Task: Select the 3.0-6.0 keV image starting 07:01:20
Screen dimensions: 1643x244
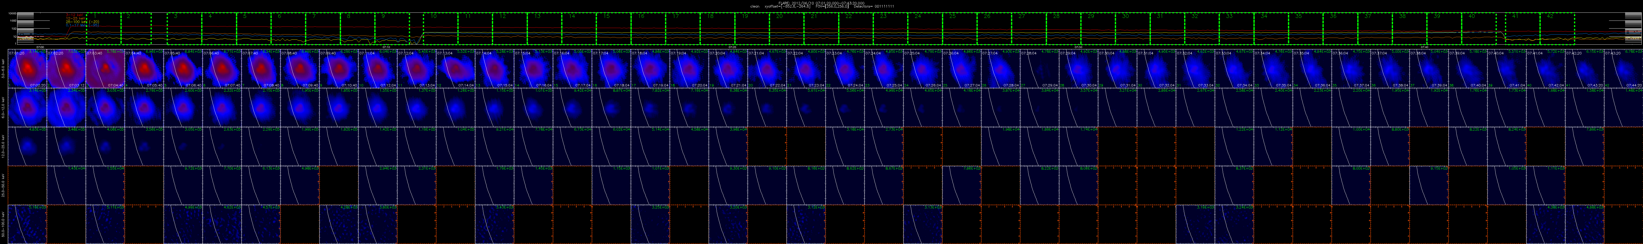Action: [28, 68]
